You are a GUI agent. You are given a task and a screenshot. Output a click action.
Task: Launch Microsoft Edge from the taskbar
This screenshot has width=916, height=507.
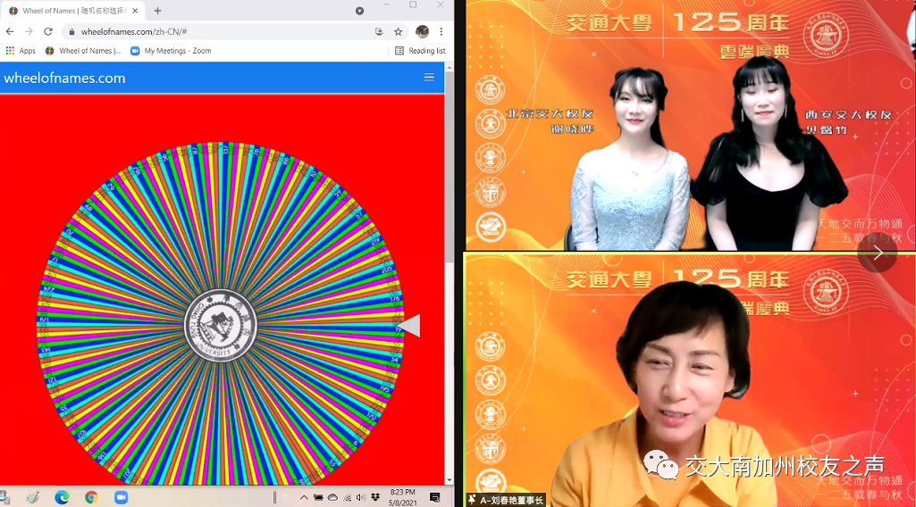[62, 497]
